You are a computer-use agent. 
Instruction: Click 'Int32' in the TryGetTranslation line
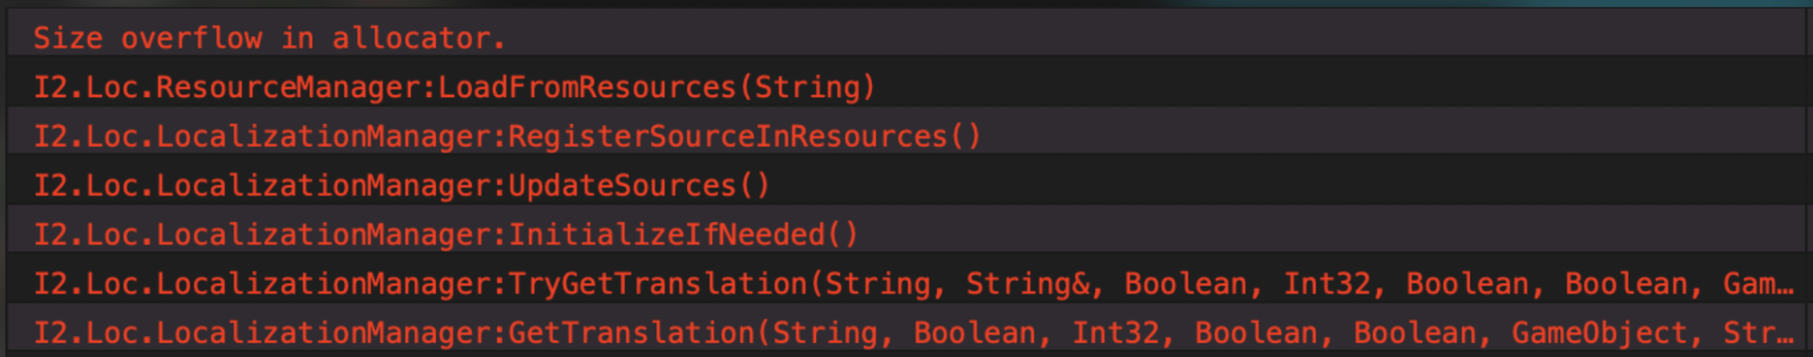1327,284
